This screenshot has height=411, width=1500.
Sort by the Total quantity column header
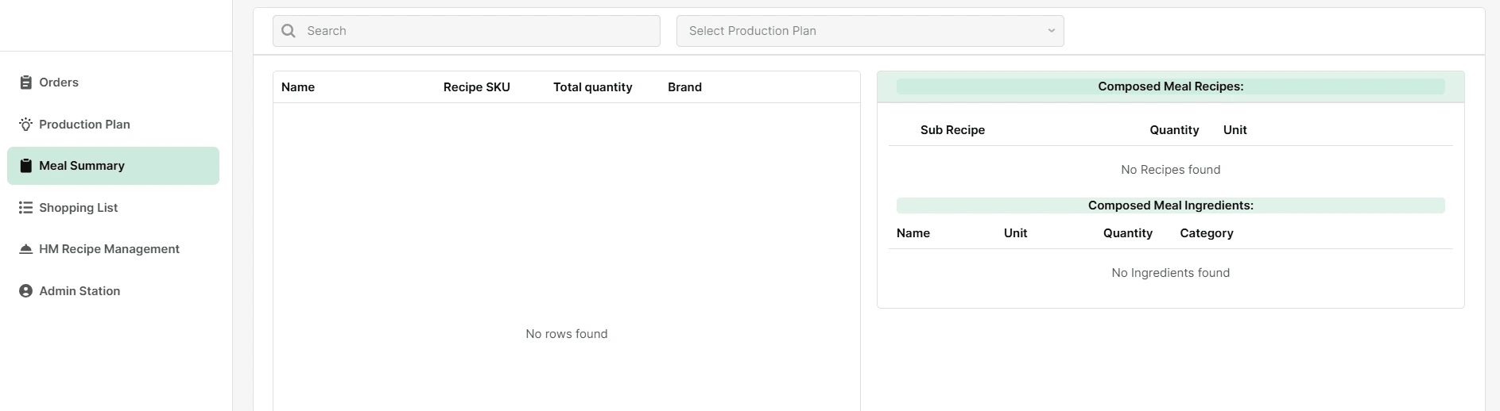[592, 87]
